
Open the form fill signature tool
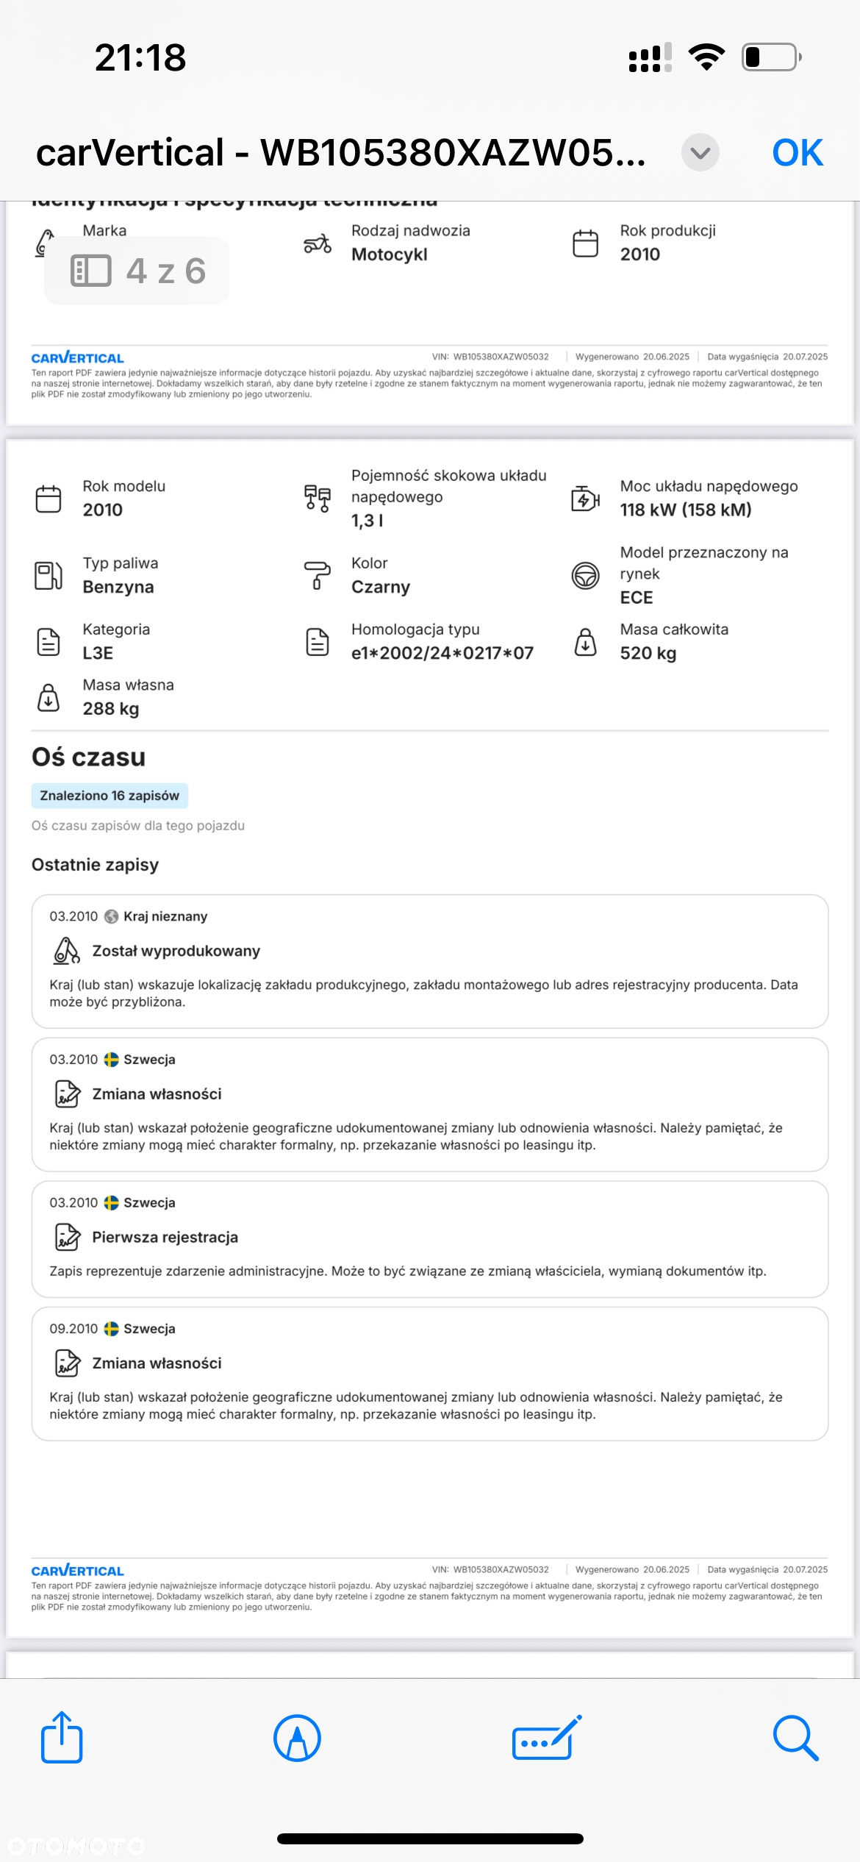click(x=547, y=1738)
